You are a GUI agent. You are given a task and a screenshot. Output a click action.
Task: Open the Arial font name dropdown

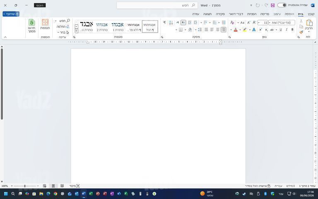click(270, 22)
